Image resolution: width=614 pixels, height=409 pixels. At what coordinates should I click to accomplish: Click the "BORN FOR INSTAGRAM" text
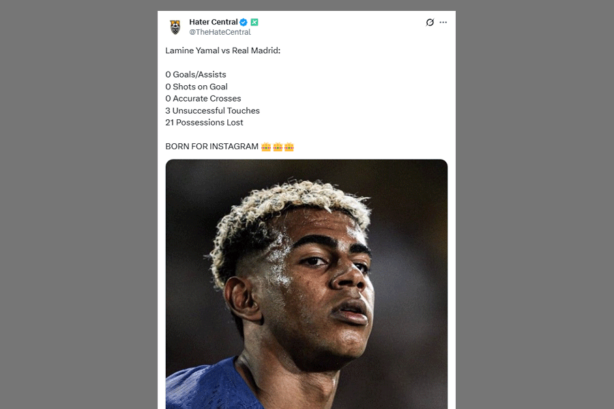211,147
